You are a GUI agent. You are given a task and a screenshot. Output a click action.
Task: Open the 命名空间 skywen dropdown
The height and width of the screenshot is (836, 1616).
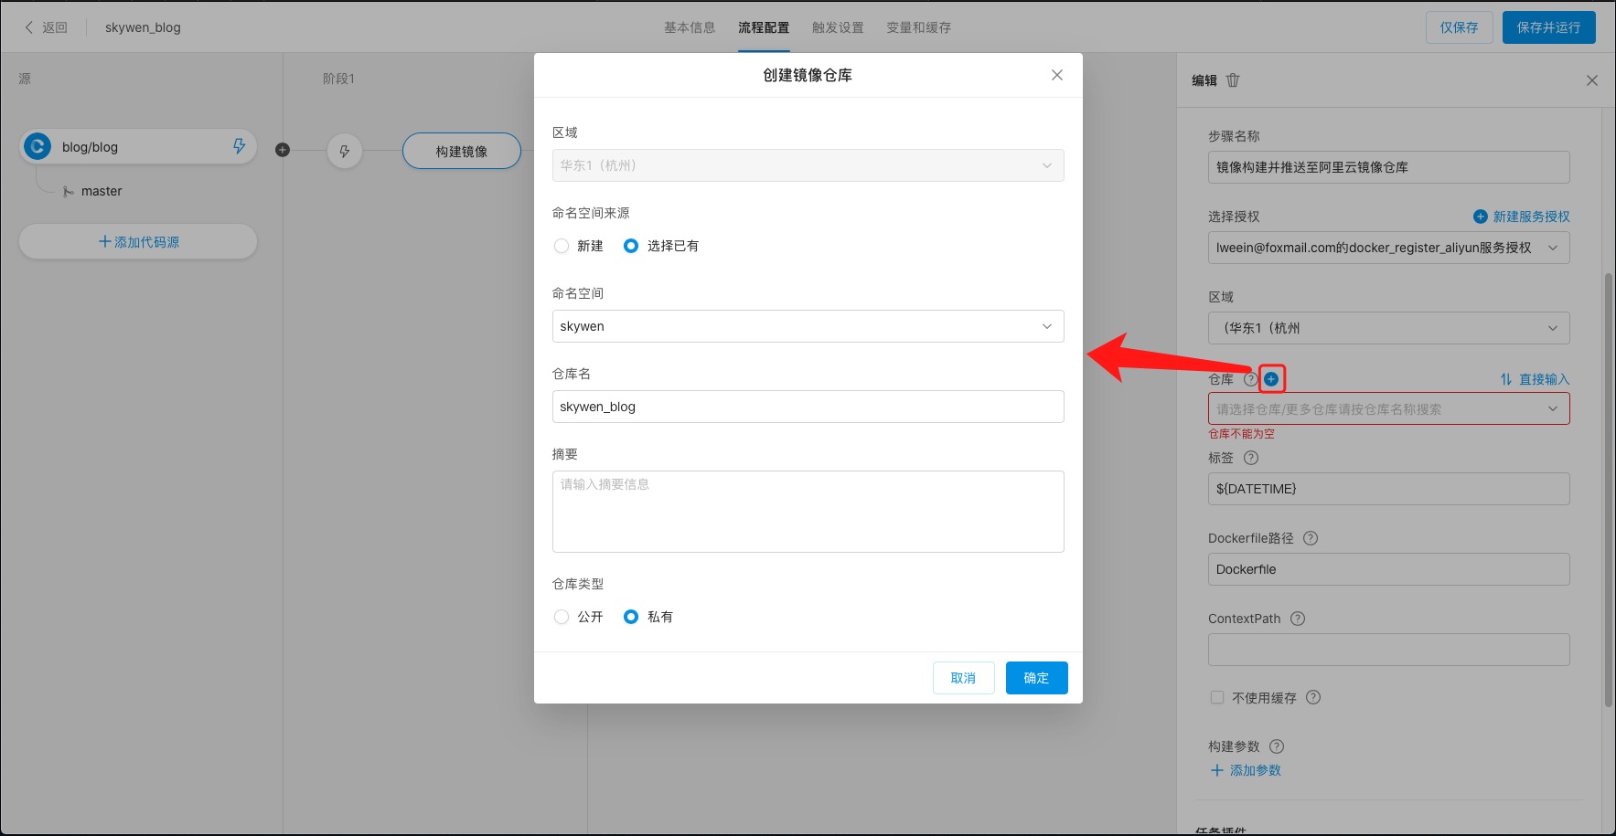808,326
